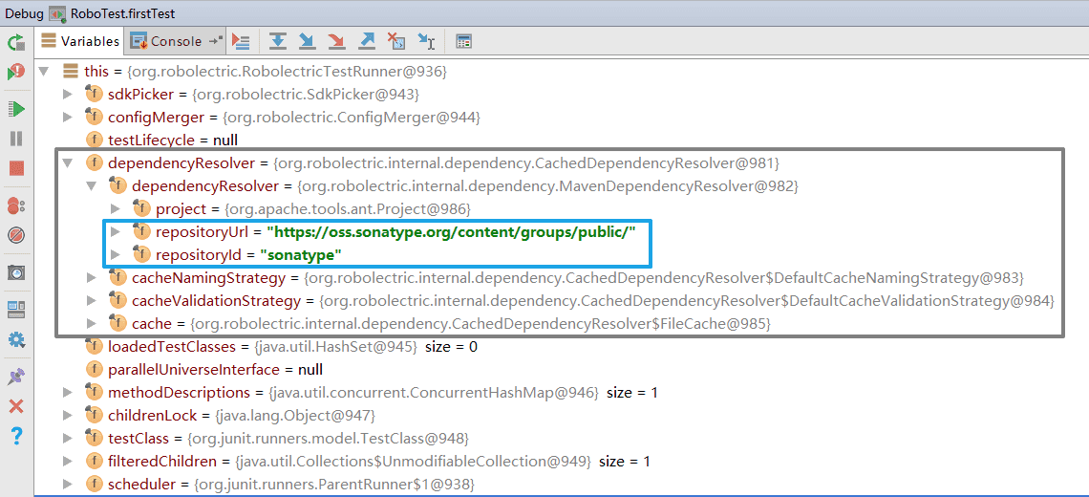Click the Run to Cursor toolbar icon
The width and height of the screenshot is (1089, 497).
click(426, 42)
